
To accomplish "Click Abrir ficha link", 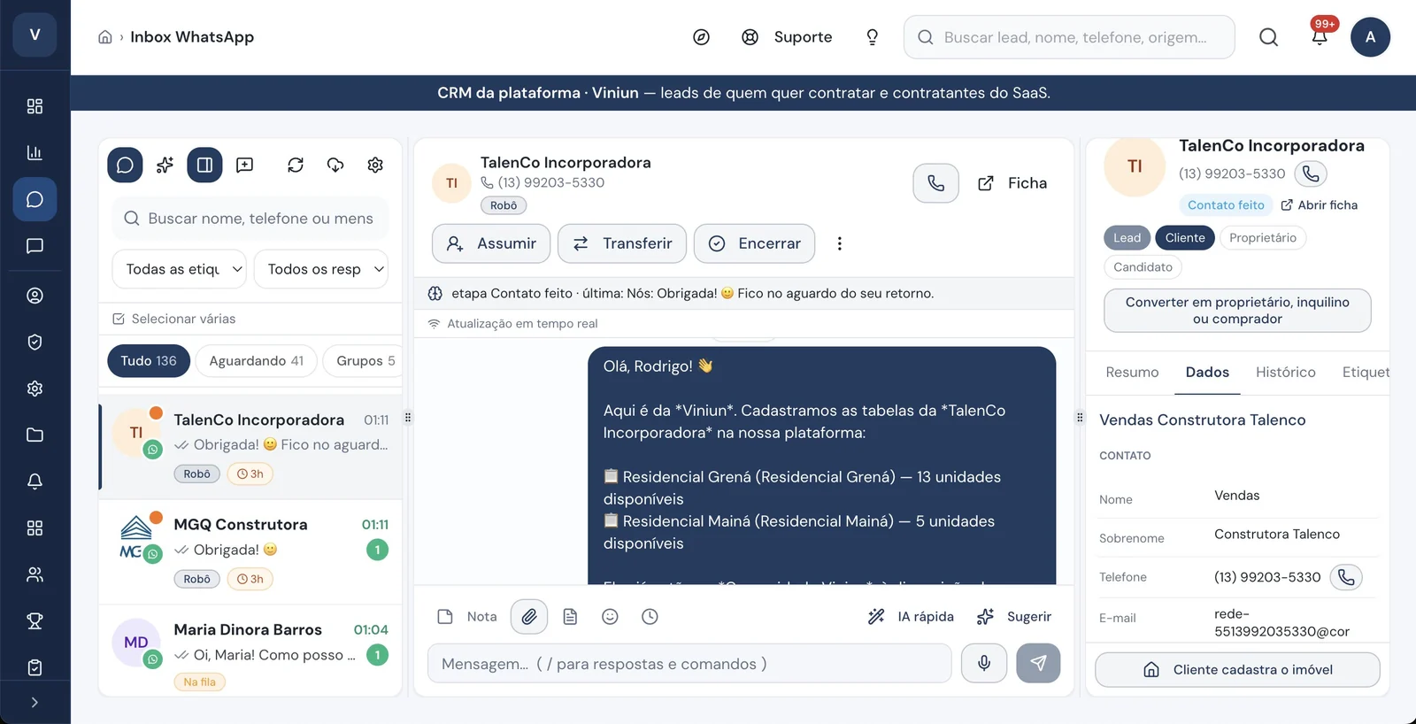I will [x=1320, y=205].
